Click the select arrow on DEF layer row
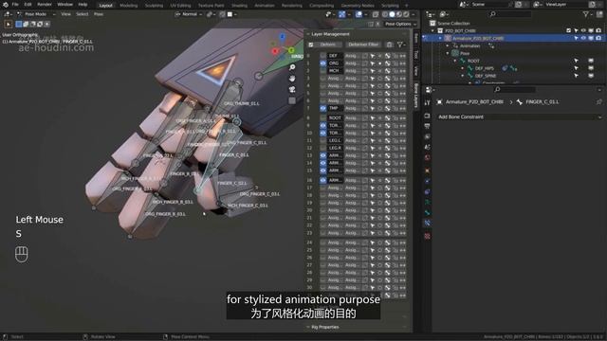The image size is (607, 341). tap(373, 56)
